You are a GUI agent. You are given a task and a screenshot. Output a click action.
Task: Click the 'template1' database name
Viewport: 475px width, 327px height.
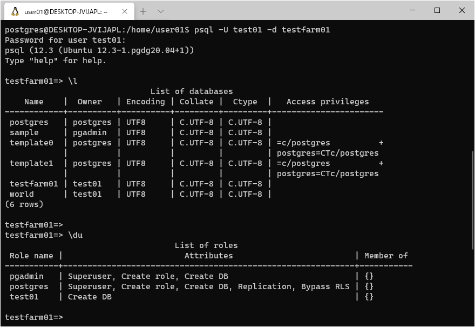pos(31,163)
